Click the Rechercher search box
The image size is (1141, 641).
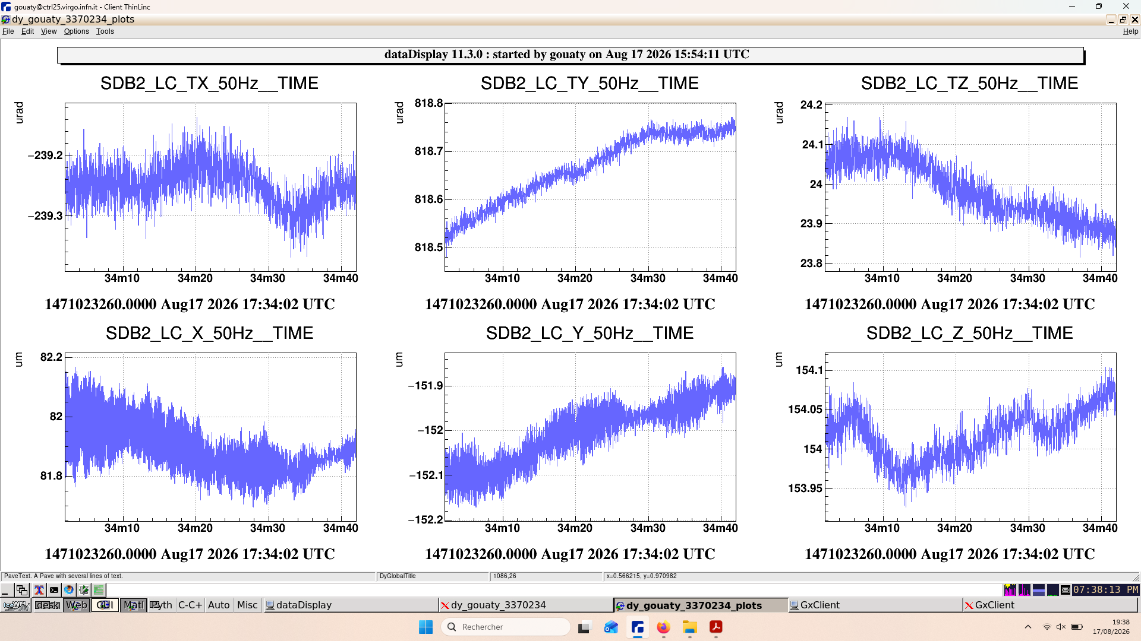click(506, 627)
